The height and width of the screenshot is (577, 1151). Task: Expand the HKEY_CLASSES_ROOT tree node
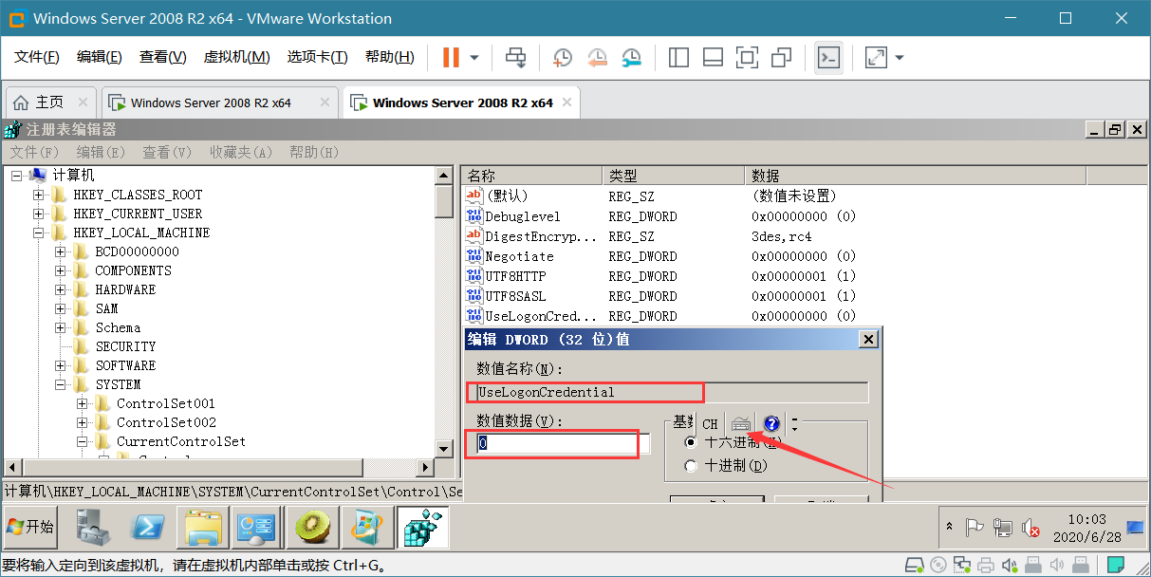point(38,195)
